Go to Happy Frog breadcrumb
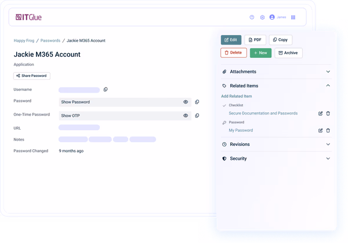Image resolution: width=348 pixels, height=243 pixels. pos(24,41)
